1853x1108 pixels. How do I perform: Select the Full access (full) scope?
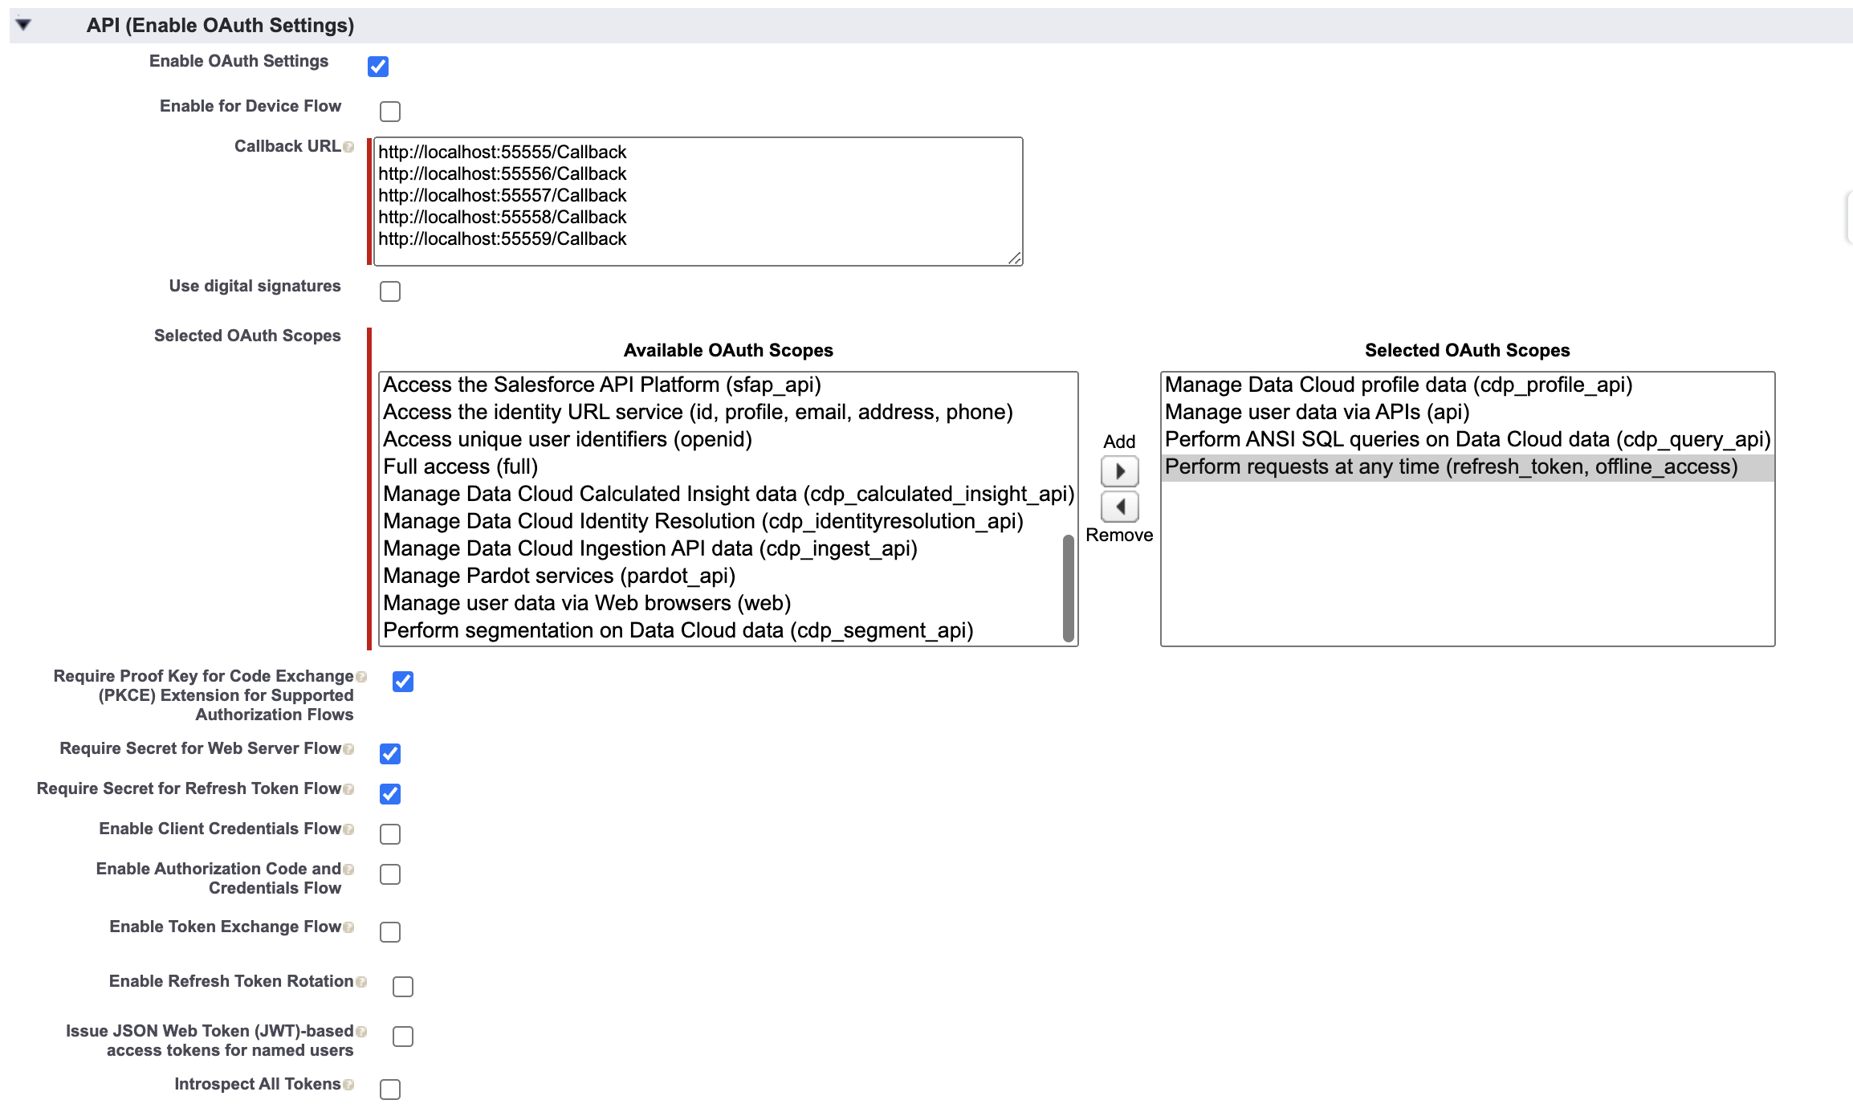(x=462, y=466)
